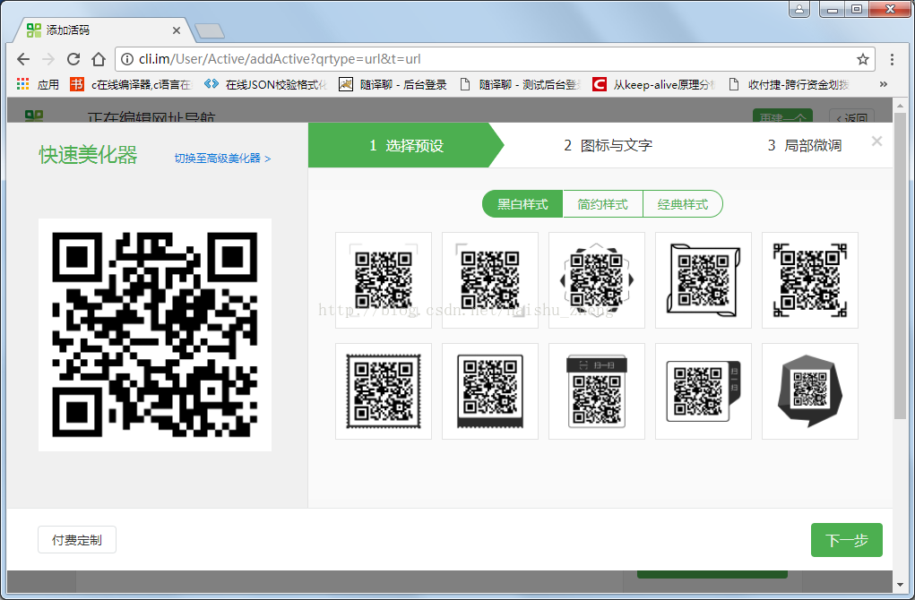The width and height of the screenshot is (915, 600).
Task: Go back using the browser back arrow
Action: [x=23, y=59]
